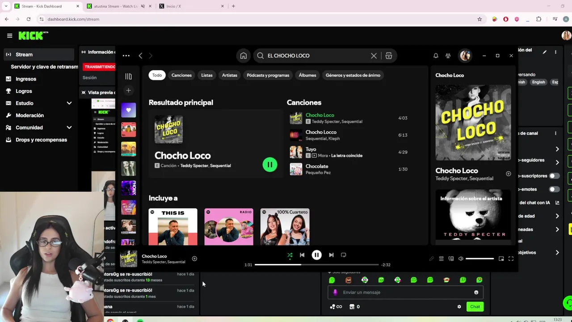Select Álbumes filter chip
This screenshot has height=322, width=572.
pyautogui.click(x=307, y=75)
